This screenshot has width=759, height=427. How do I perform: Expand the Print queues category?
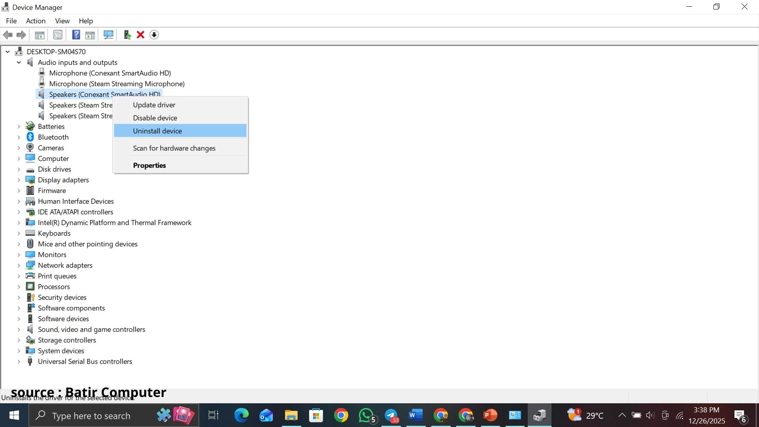[19, 276]
